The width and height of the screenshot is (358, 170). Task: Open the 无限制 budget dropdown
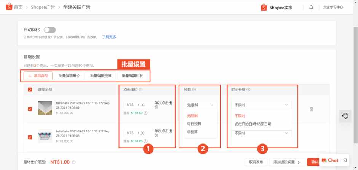click(200, 105)
